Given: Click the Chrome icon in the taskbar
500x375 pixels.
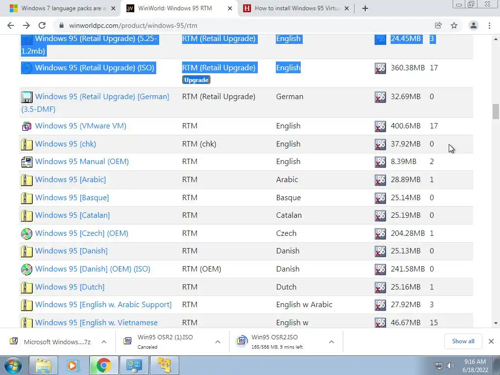Looking at the screenshot, I should pos(104,365).
